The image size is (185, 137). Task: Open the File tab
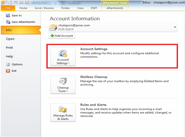(x=8, y=8)
